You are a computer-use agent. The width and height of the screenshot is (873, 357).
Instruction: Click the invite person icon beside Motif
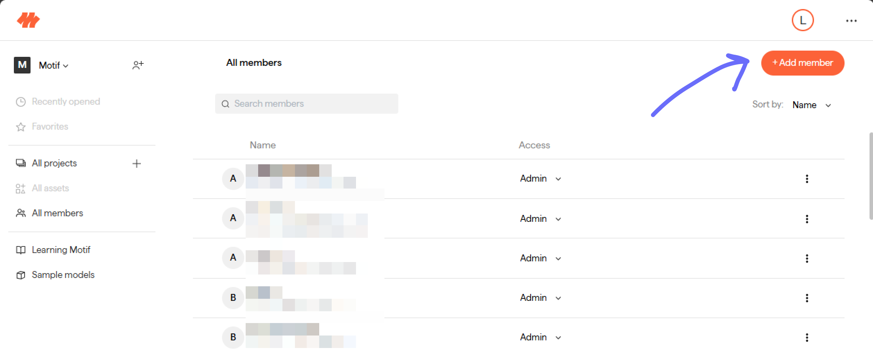(138, 65)
